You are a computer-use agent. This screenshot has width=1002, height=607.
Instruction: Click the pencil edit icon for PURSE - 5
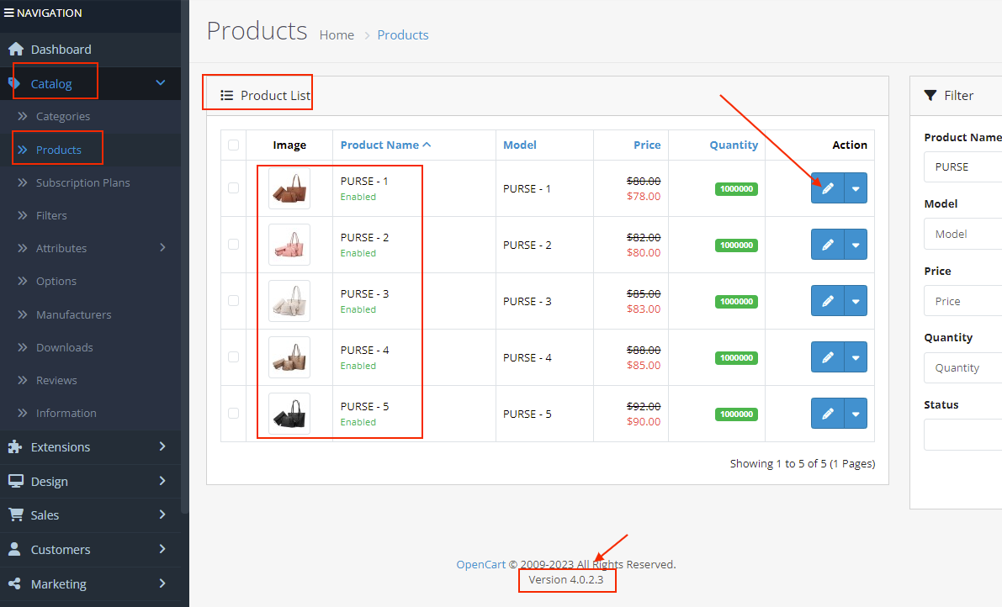(827, 414)
